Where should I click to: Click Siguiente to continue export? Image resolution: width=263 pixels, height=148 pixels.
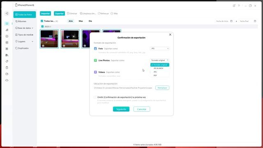point(121,109)
